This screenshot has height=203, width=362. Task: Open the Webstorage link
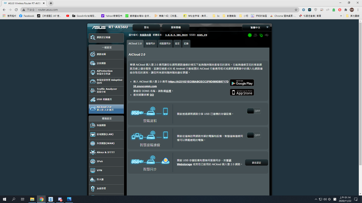[184, 164]
